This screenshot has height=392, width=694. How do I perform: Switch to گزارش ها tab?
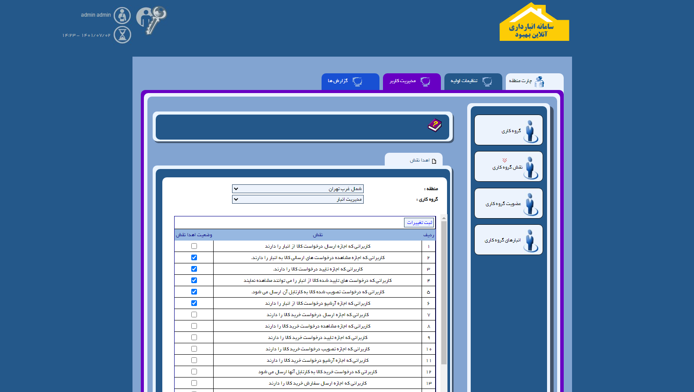pos(350,81)
